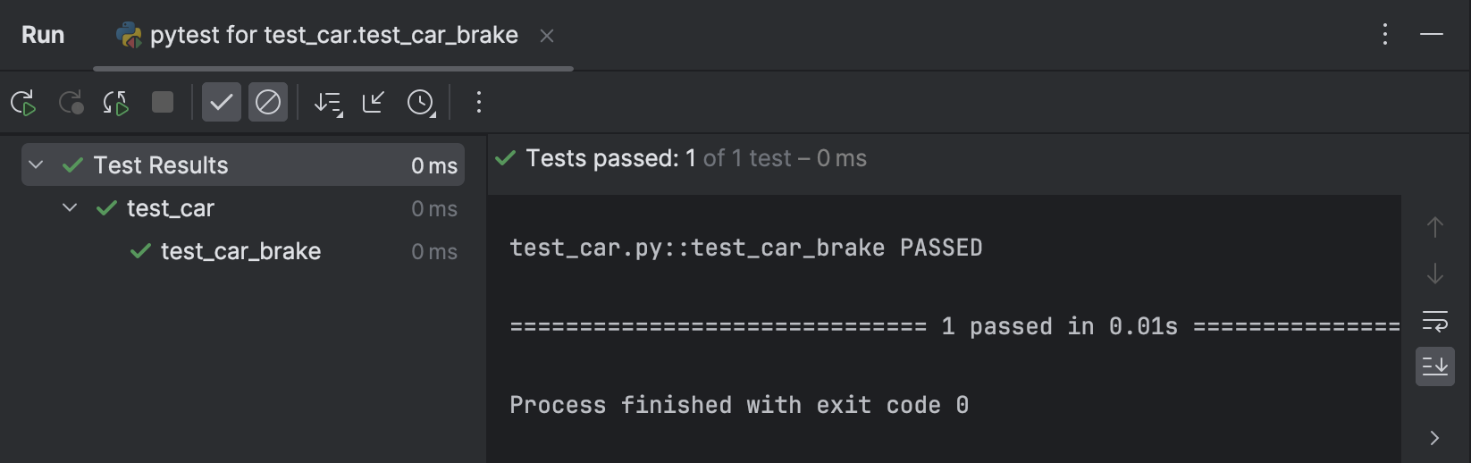Toggle Show Passed tests checkmark
Image resolution: width=1471 pixels, height=463 pixels.
click(x=222, y=103)
